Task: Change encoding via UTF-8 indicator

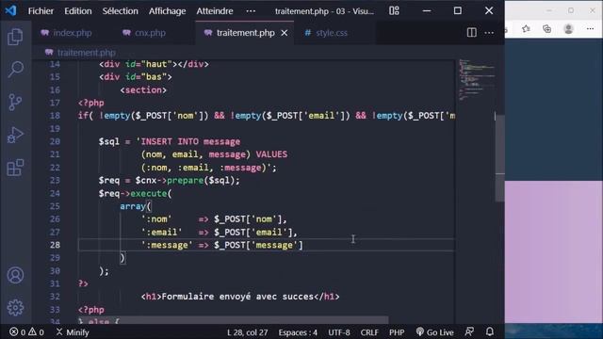Action: pyautogui.click(x=339, y=332)
